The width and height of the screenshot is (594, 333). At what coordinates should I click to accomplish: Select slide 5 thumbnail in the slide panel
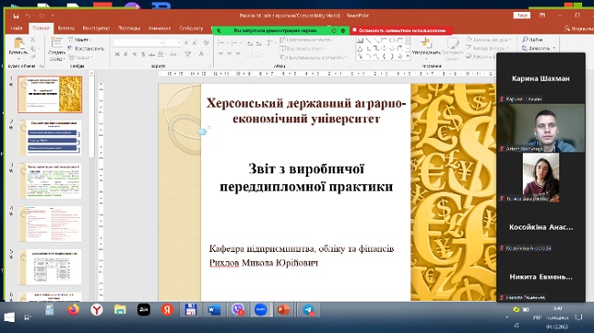(50, 266)
